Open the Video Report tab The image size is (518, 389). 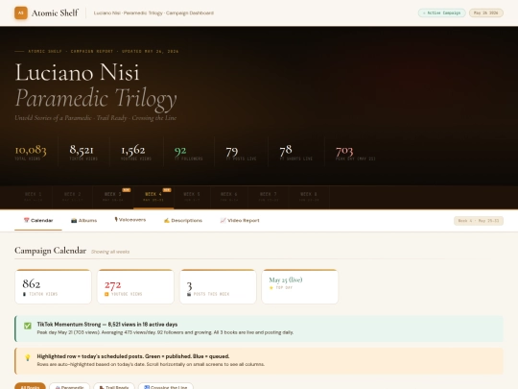tap(240, 220)
